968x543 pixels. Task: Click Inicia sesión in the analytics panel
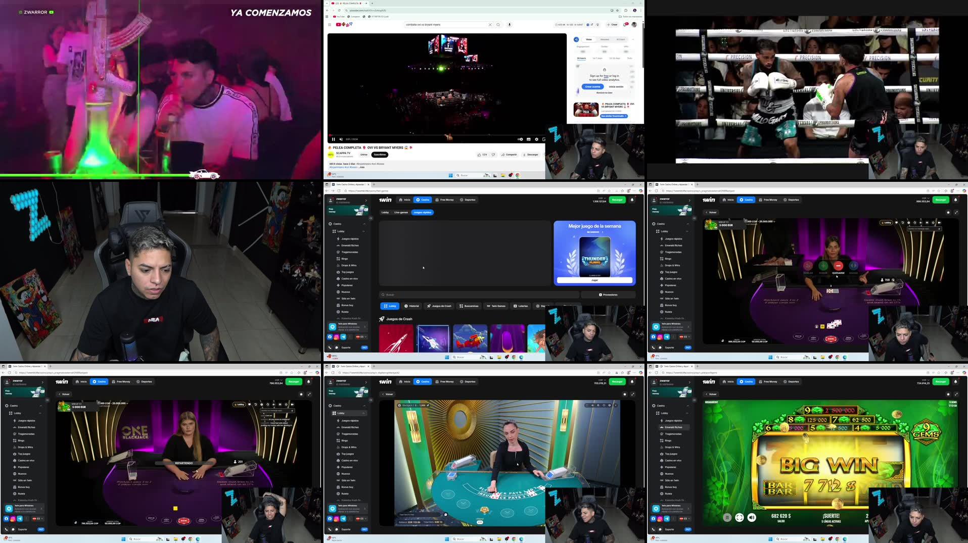pos(616,87)
